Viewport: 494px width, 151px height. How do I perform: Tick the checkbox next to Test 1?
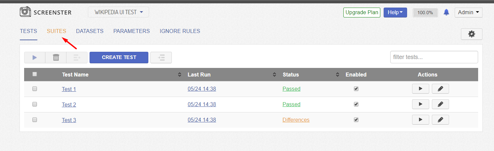35,89
